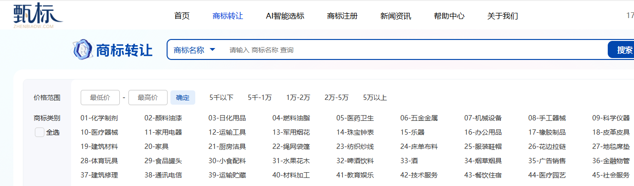The image size is (634, 186).
Task: Select category 23-纺织纱线
Action: pos(355,147)
